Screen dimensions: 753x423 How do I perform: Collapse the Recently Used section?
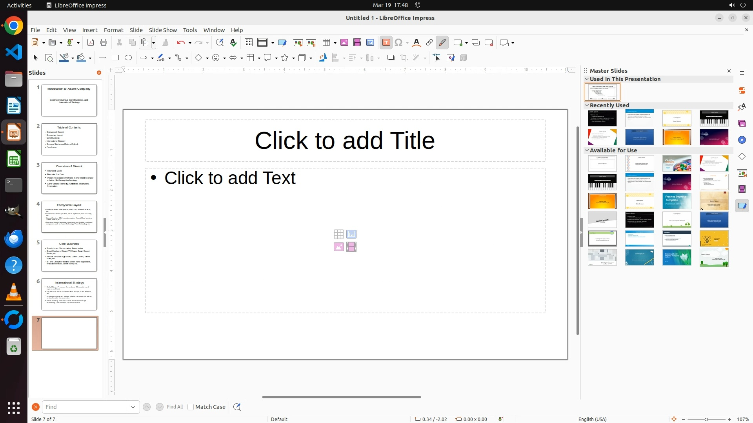[587, 105]
